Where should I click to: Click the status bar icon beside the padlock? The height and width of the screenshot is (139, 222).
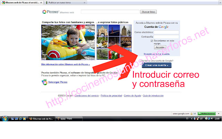[195, 114]
